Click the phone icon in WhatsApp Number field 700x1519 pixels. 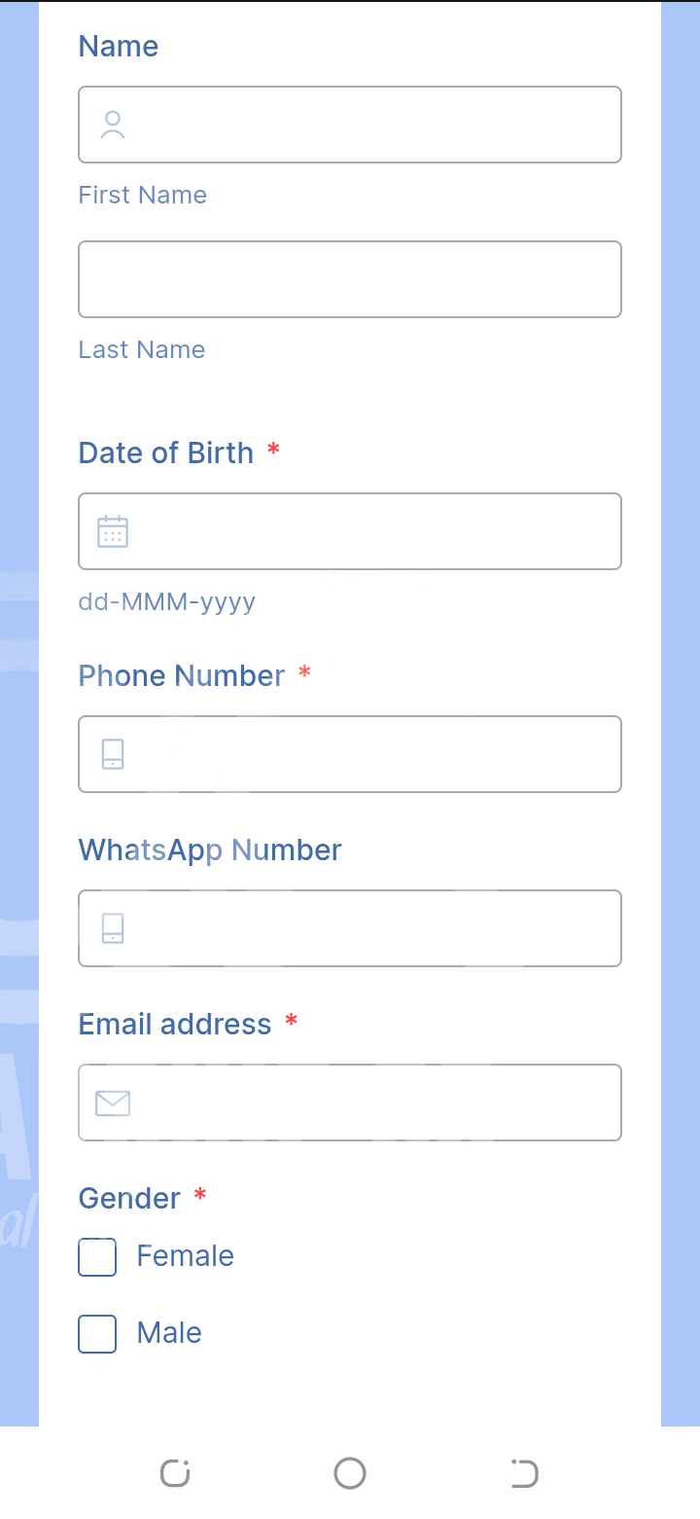coord(113,928)
